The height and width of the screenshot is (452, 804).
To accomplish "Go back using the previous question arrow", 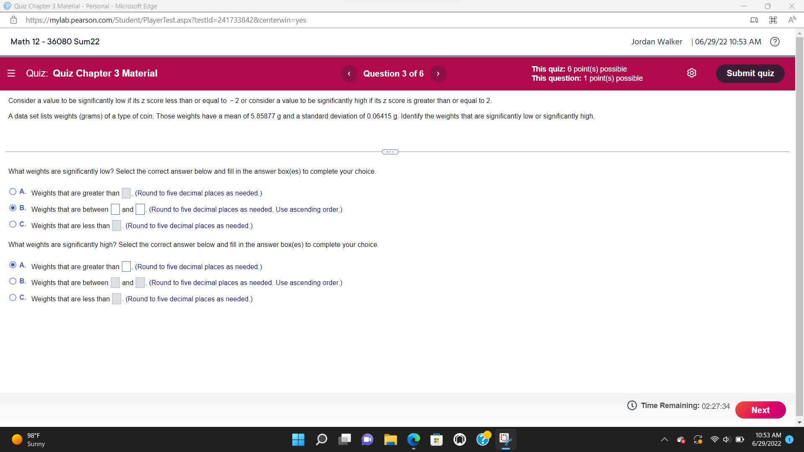I will 349,73.
